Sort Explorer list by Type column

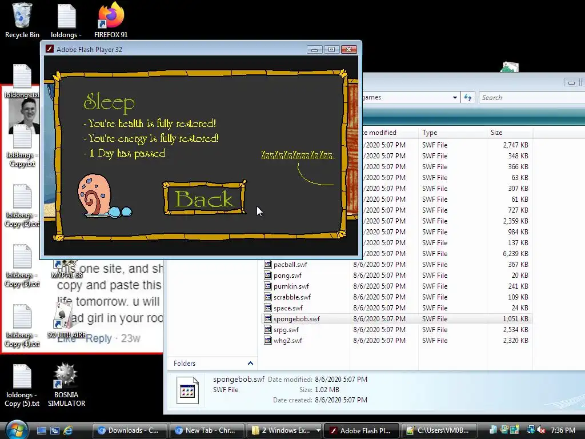point(452,133)
